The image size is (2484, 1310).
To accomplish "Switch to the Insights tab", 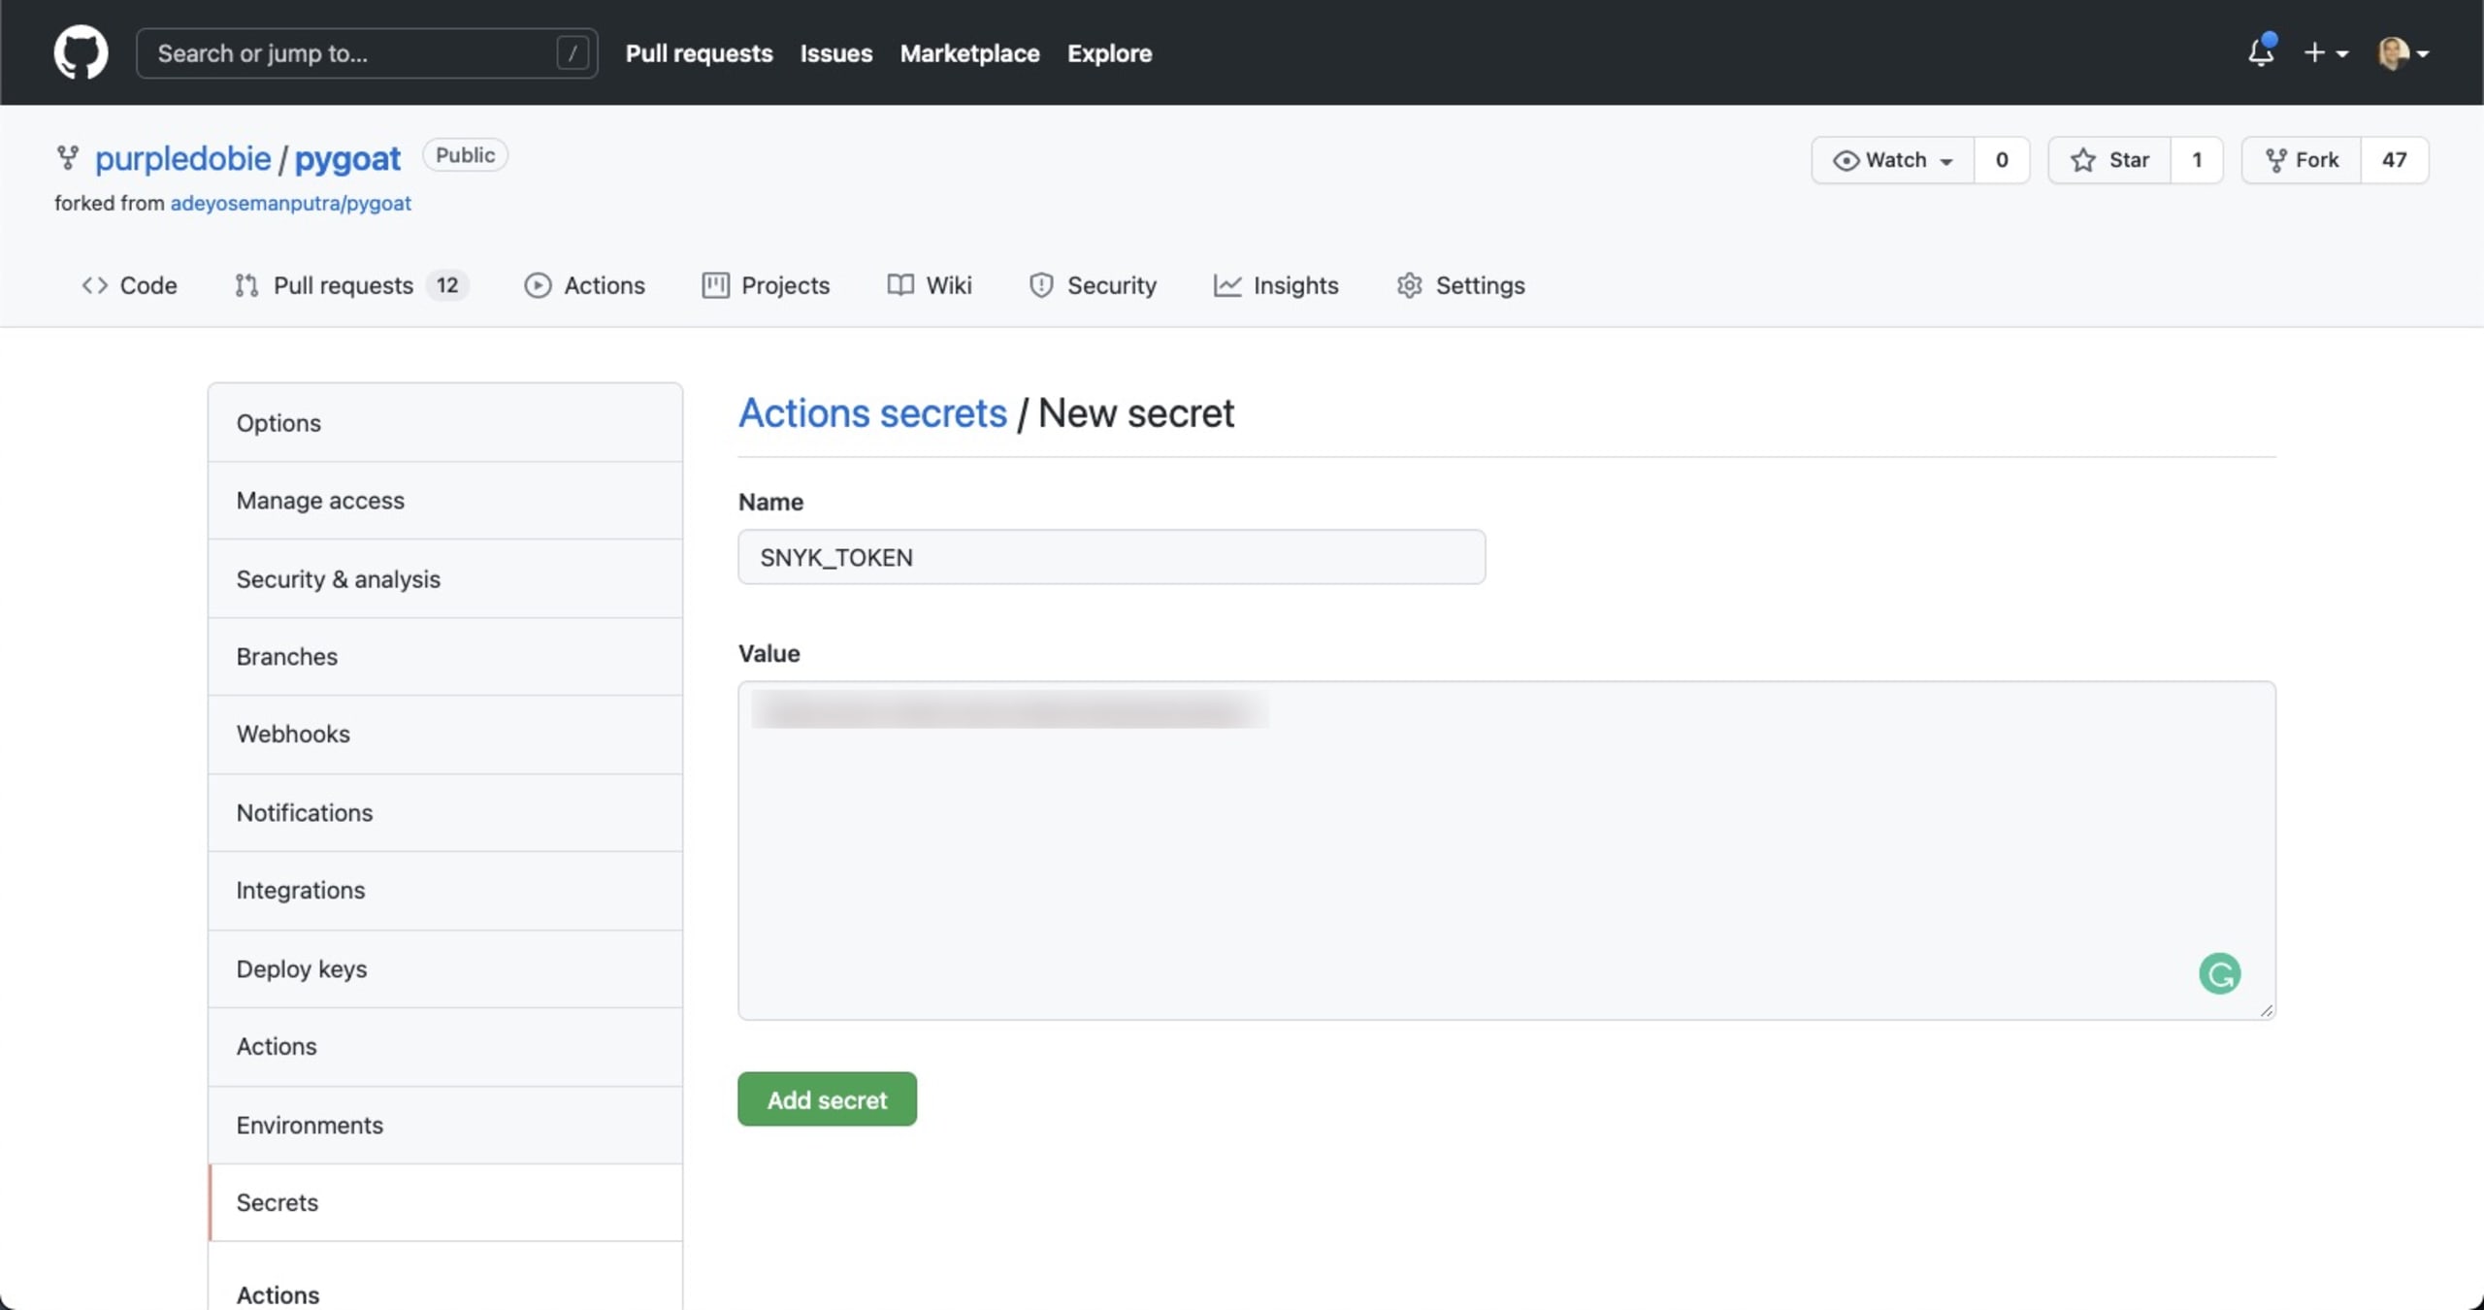I will pos(1275,285).
